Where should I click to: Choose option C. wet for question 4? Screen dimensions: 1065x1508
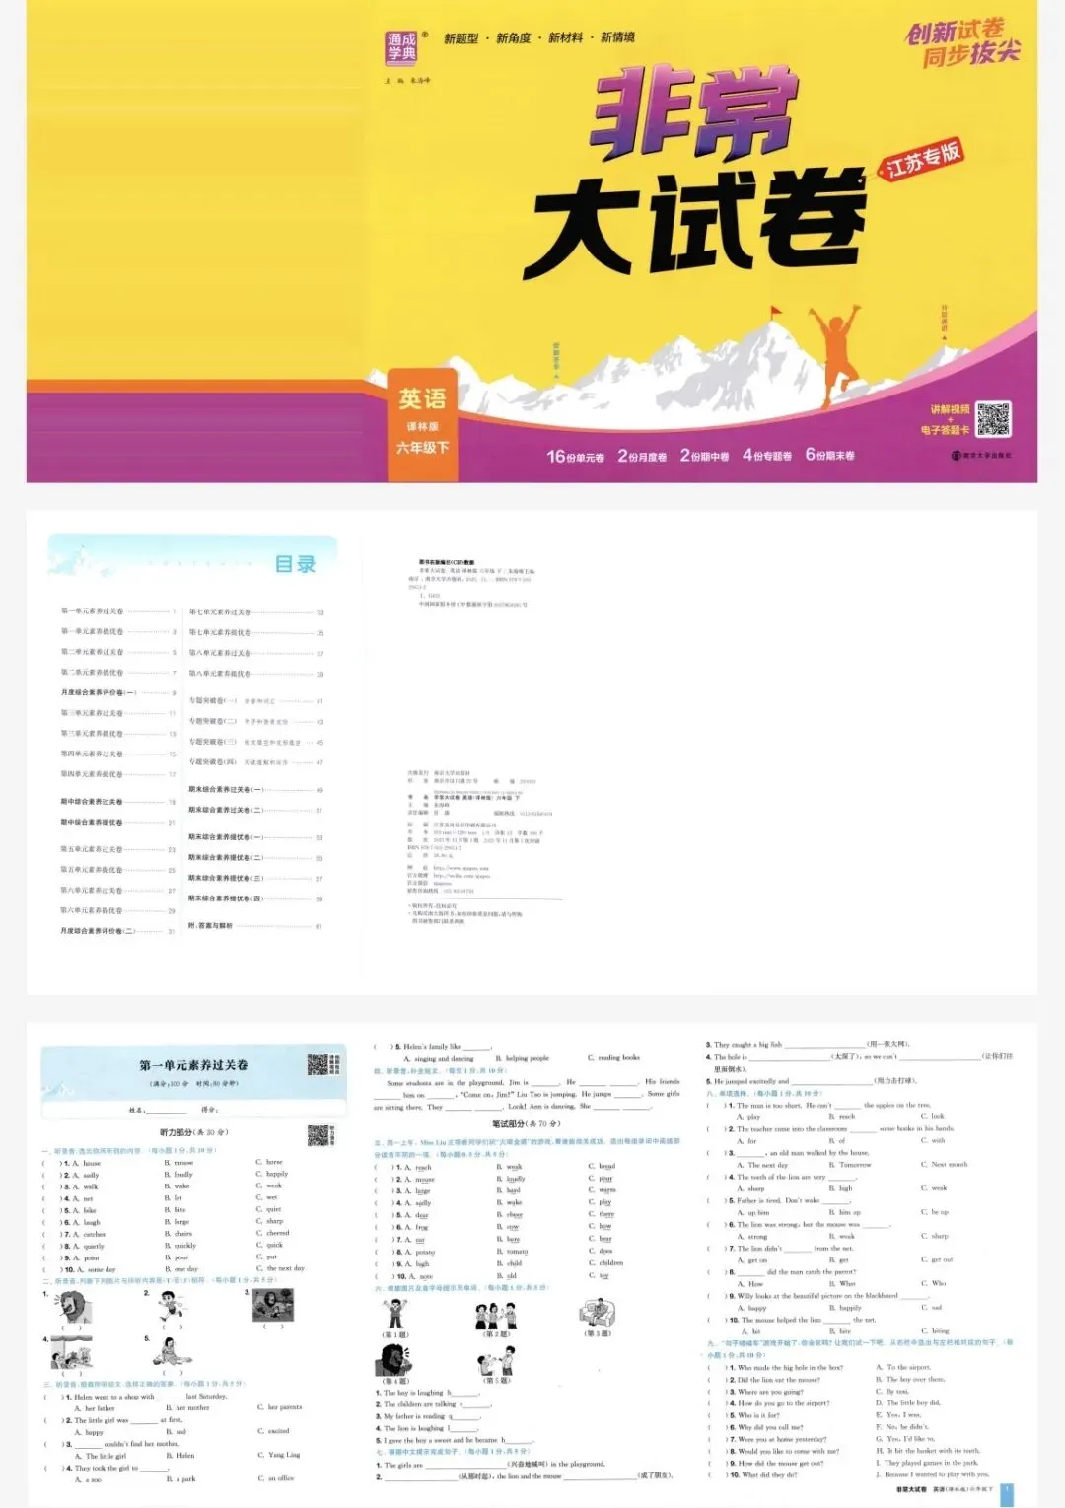click(x=266, y=1196)
